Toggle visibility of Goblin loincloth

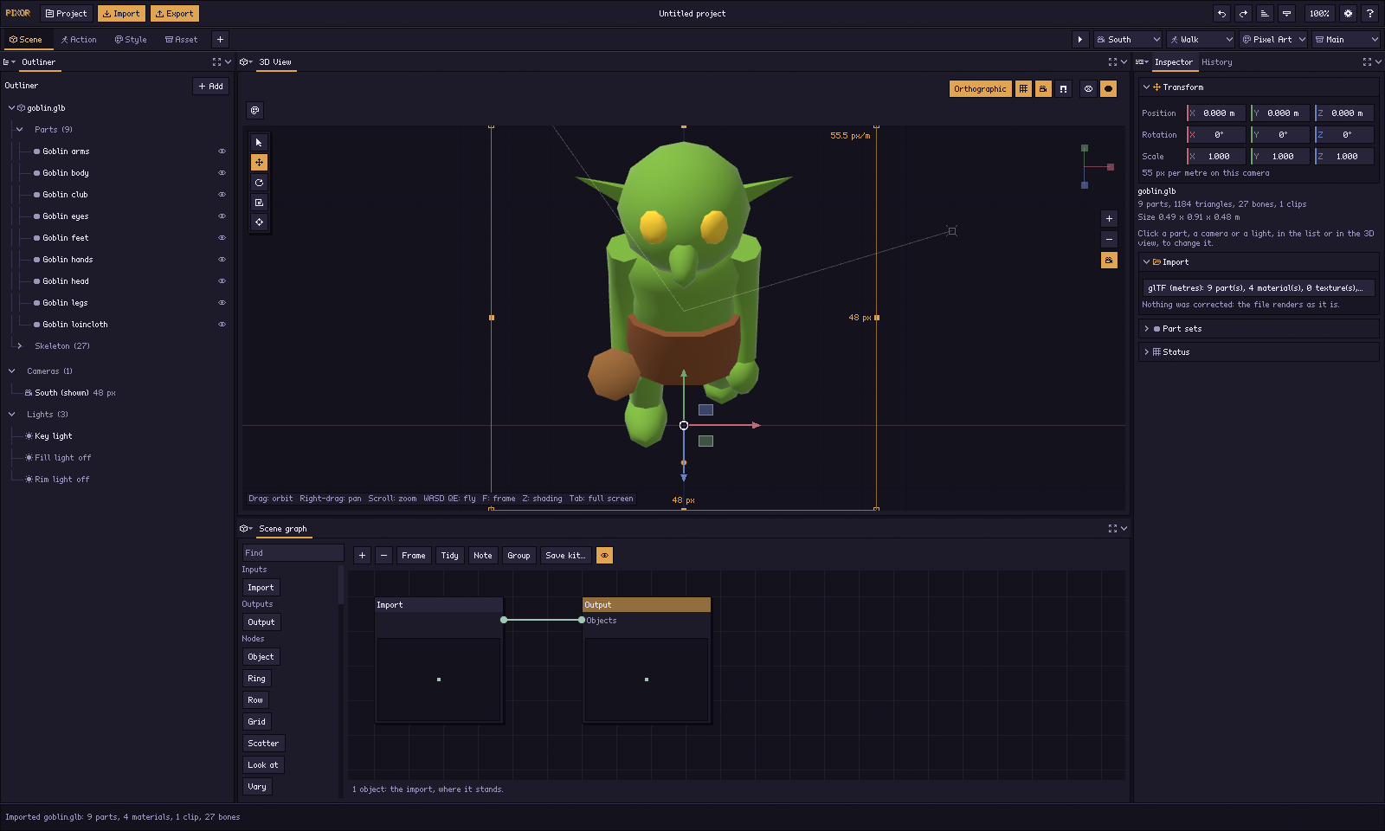pos(222,325)
